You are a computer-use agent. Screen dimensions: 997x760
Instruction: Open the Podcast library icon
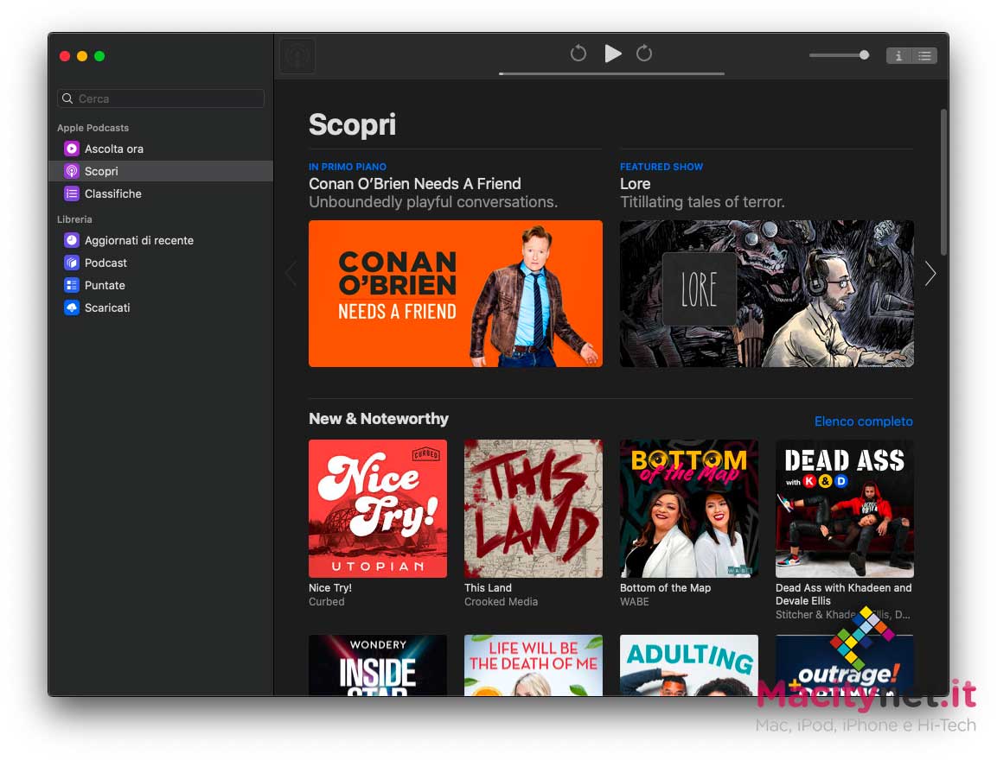coord(72,263)
